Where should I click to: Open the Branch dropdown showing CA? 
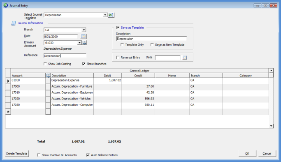pos(84,30)
